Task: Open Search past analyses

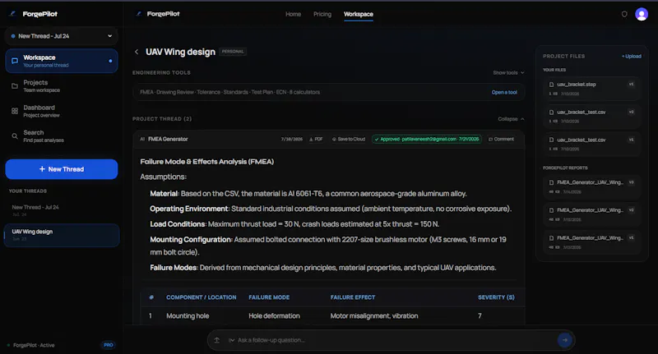Action: pos(61,136)
